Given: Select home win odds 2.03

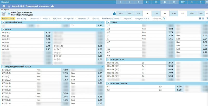Looking at the screenshot, I should (120, 13).
